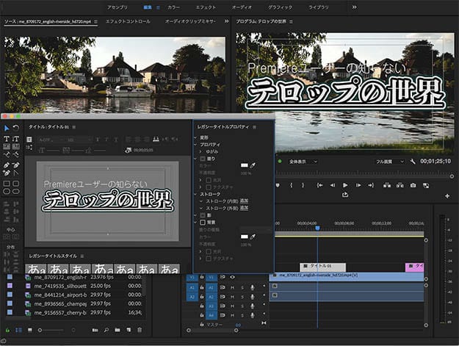The width and height of the screenshot is (459, 346).
Task: Switch to the グラフィック workspace
Action: tap(280, 7)
